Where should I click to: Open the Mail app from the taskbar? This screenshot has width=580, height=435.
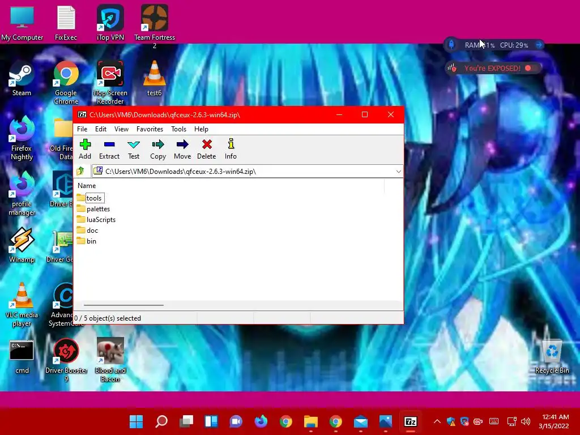[x=361, y=421]
